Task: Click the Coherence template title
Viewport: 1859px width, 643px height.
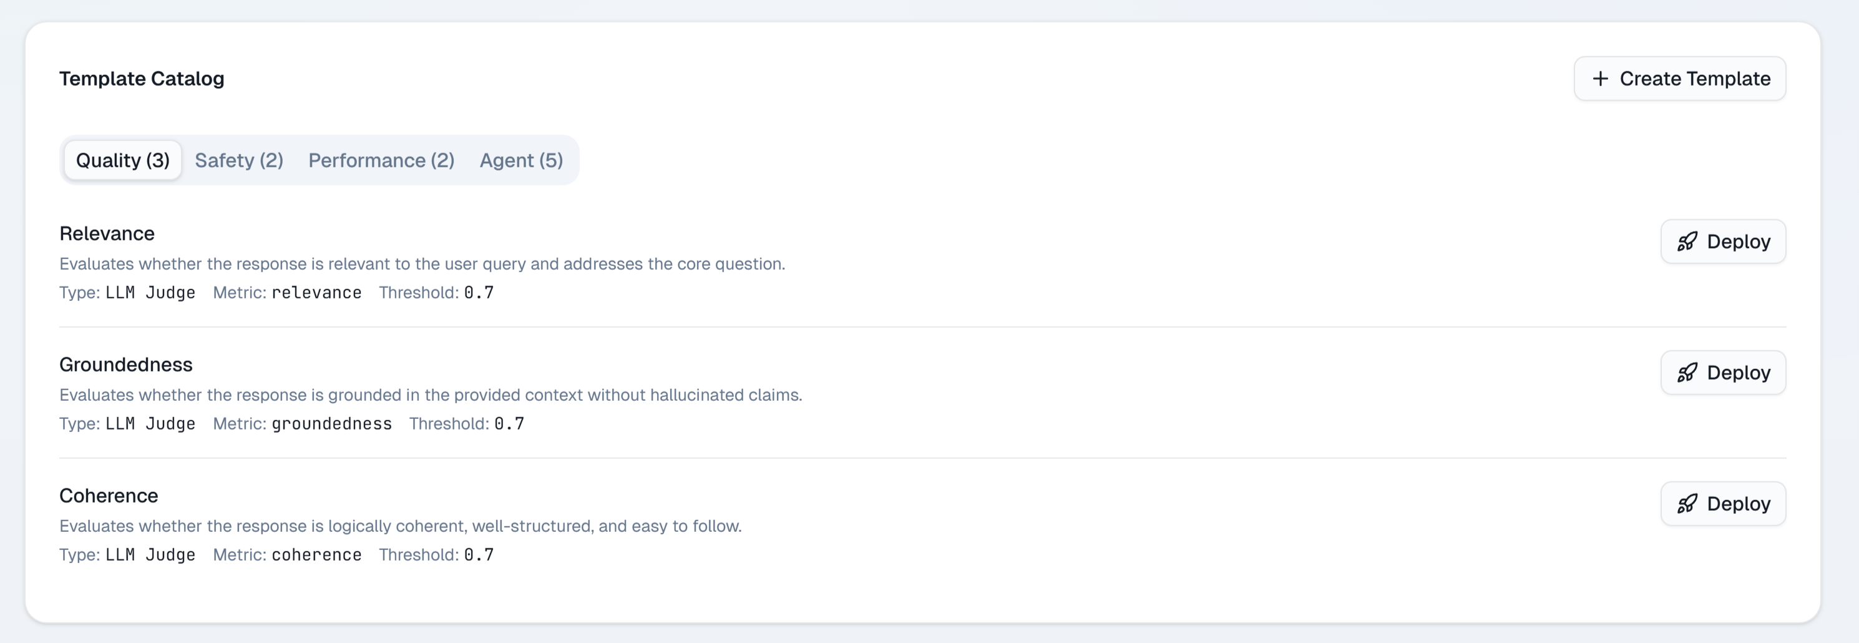Action: coord(108,495)
